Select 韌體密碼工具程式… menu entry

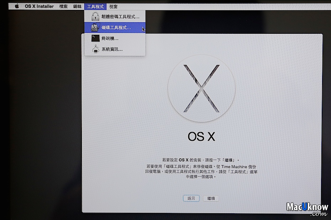115,17
